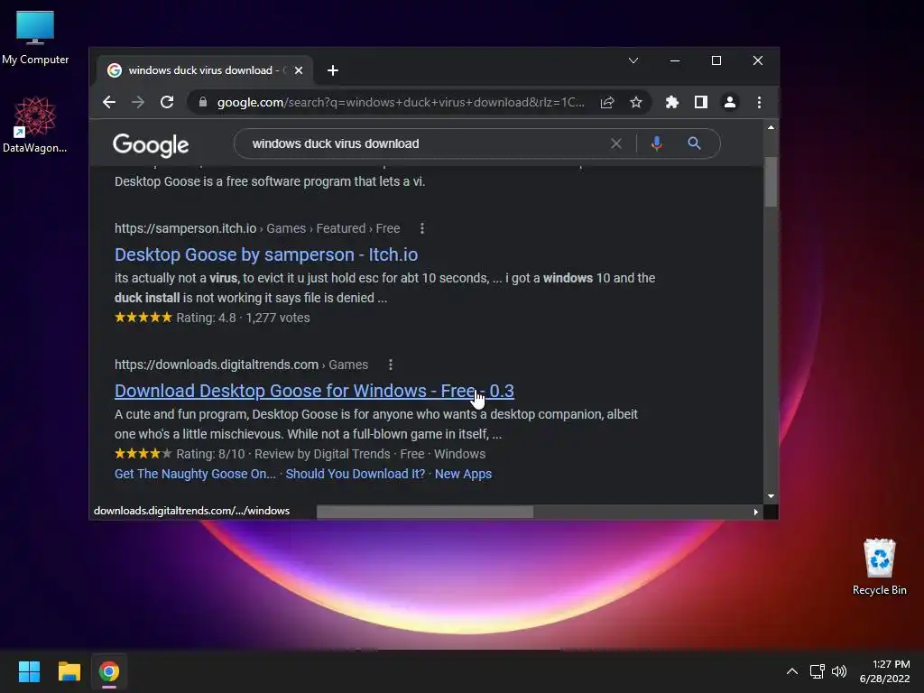Click the forward navigation arrow
Image resolution: width=924 pixels, height=693 pixels.
pos(138,103)
